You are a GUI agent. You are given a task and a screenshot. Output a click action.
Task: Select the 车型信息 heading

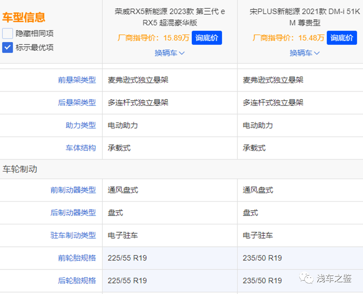coord(24,17)
